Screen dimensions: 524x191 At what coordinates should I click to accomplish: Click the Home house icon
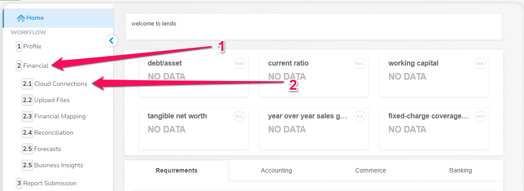click(x=21, y=18)
